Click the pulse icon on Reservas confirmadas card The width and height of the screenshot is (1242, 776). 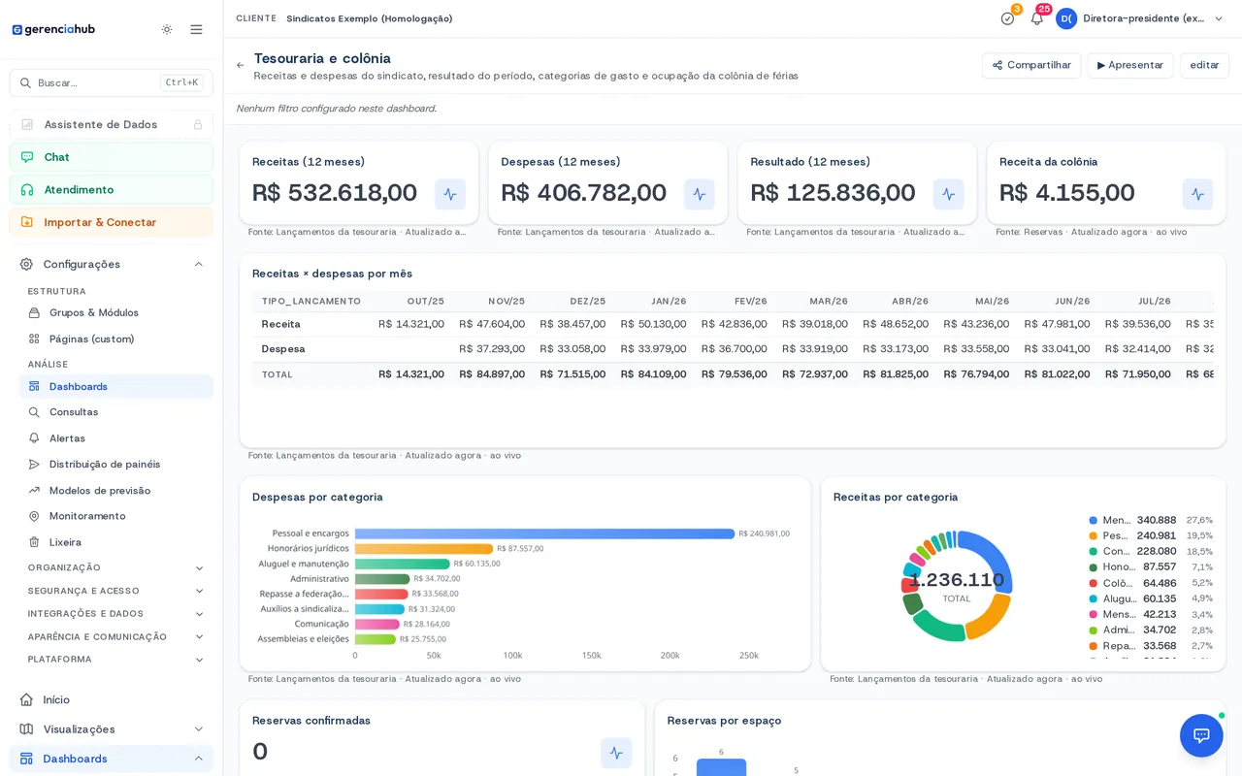point(616,753)
